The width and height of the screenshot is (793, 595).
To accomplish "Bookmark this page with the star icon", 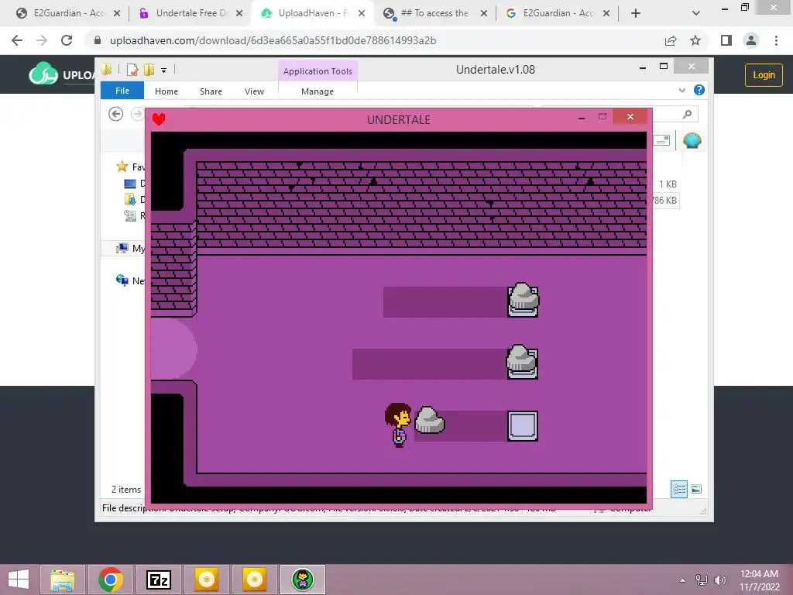I will (695, 40).
